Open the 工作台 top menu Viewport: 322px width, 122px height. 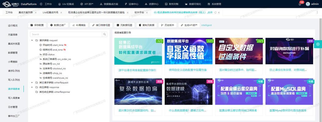(46, 4)
